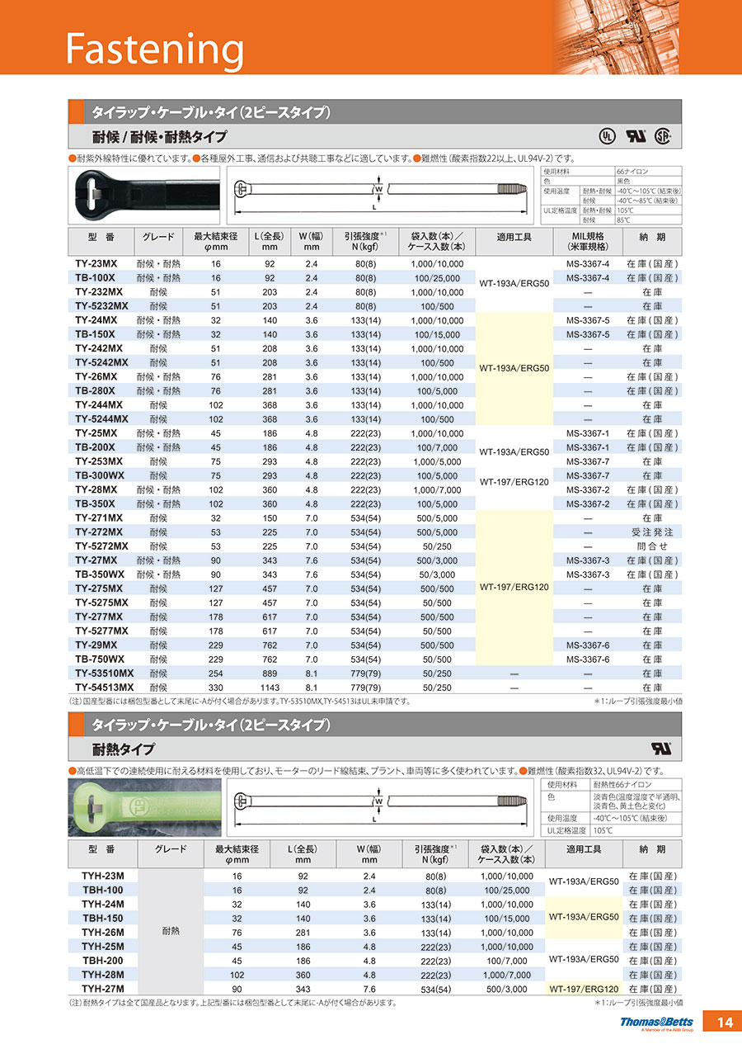Select the 耐候/耐候・耐熱タイプ section heading

[158, 137]
